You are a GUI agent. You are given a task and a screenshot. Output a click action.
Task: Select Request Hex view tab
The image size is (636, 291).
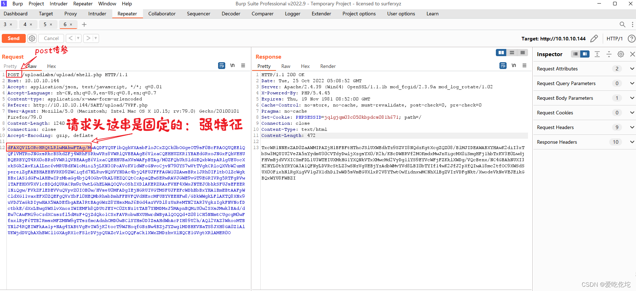coord(51,66)
